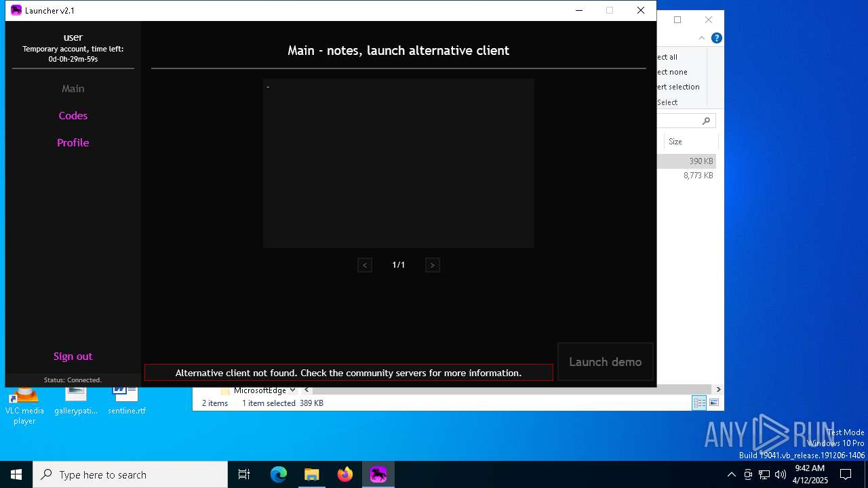Open File Explorer help icon
868x488 pixels.
click(716, 38)
